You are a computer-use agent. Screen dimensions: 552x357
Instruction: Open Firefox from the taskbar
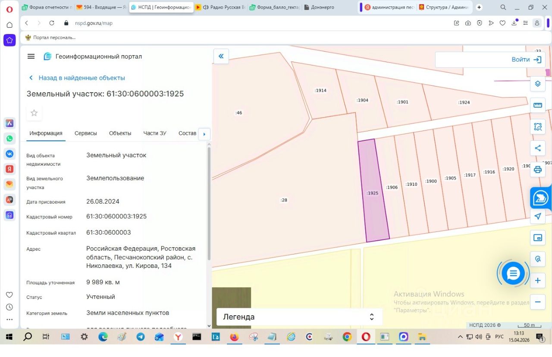(234, 337)
